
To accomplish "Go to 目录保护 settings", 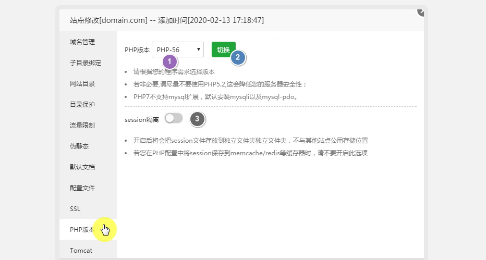I will coord(88,104).
